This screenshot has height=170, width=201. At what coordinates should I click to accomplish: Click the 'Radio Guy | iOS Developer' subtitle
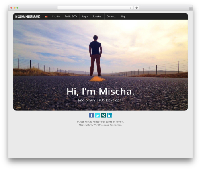pyautogui.click(x=100, y=100)
